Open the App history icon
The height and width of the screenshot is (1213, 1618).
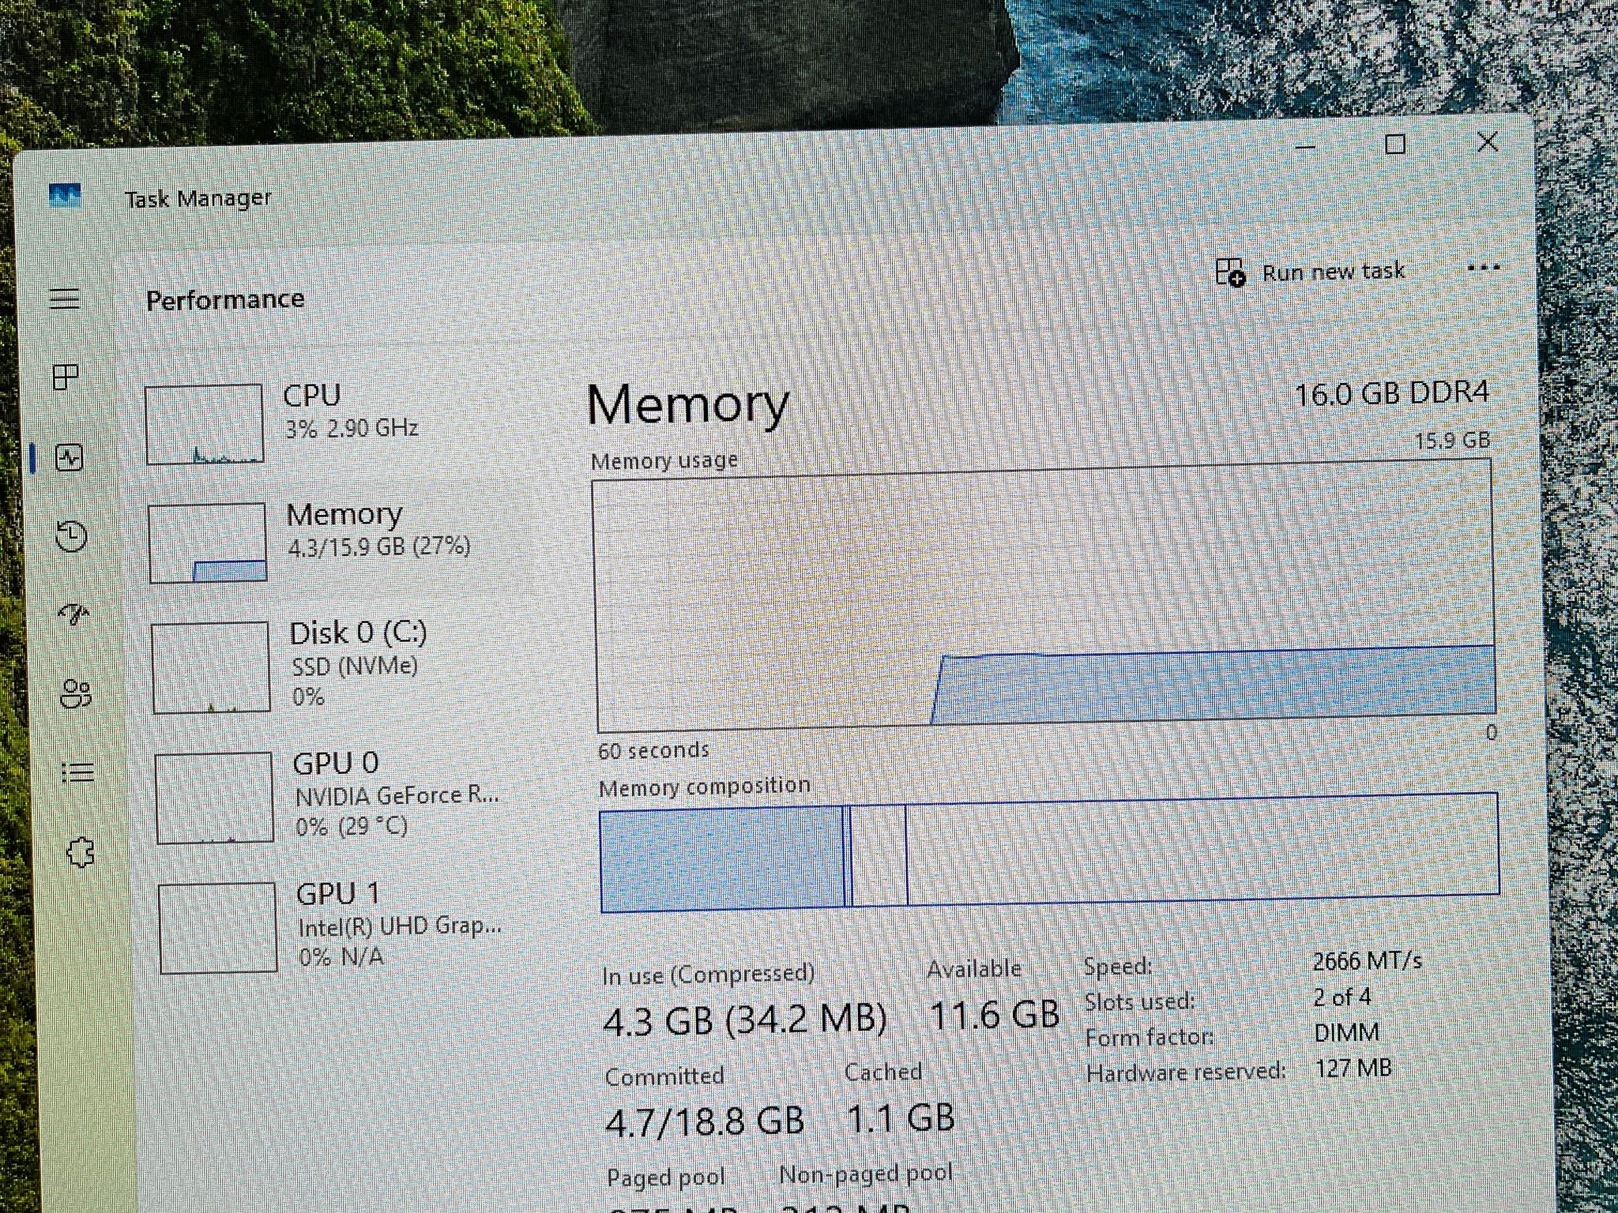tap(72, 536)
